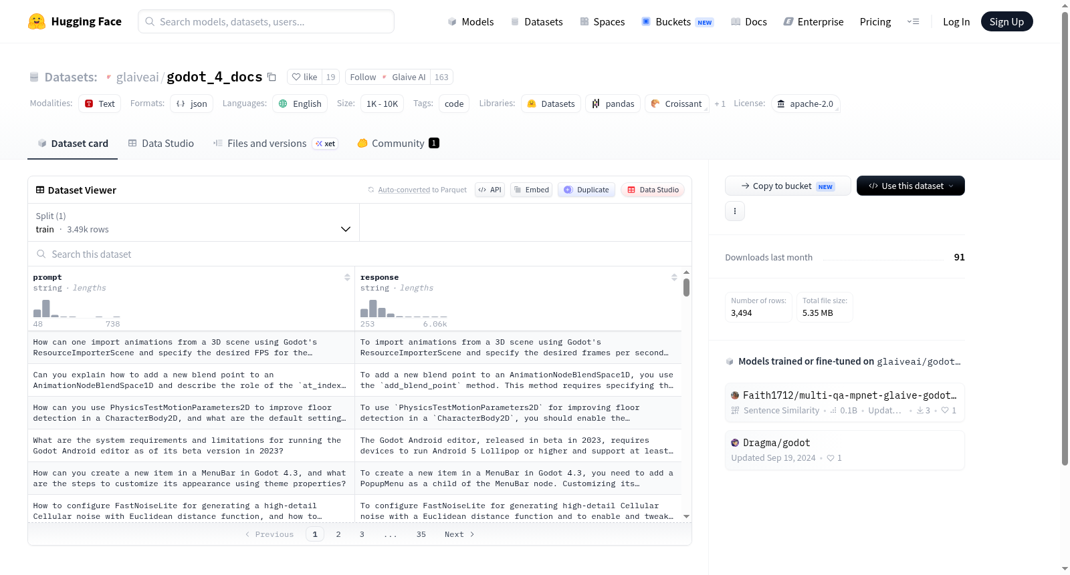Click the Dataset Viewer table icon

(40, 190)
